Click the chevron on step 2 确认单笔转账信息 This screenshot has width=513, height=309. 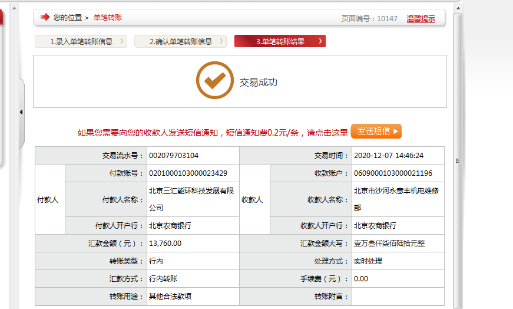(221, 41)
